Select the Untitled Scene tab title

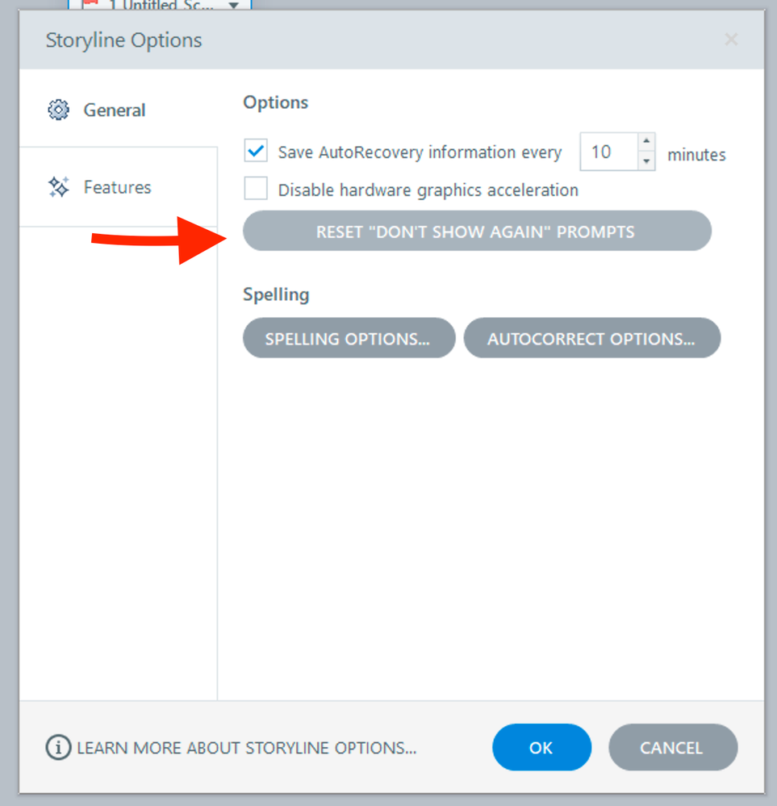(x=161, y=6)
